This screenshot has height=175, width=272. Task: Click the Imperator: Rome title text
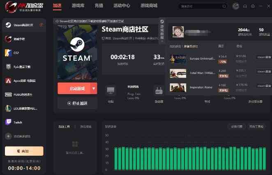point(201,87)
